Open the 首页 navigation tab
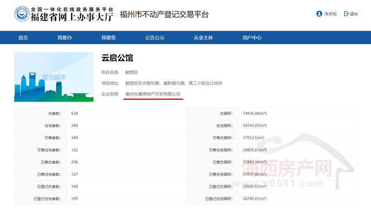Image resolution: width=371 pixels, height=210 pixels. click(23, 38)
